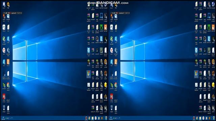This screenshot has height=121, width=216.
Task: Click Start orb on right copy's taskbar
Action: [x=214, y=118]
